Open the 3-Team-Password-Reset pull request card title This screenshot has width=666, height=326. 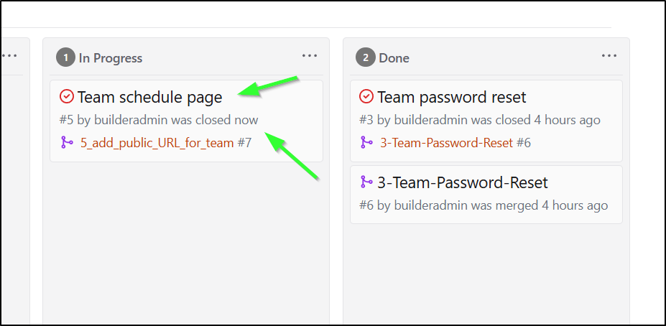(x=463, y=183)
